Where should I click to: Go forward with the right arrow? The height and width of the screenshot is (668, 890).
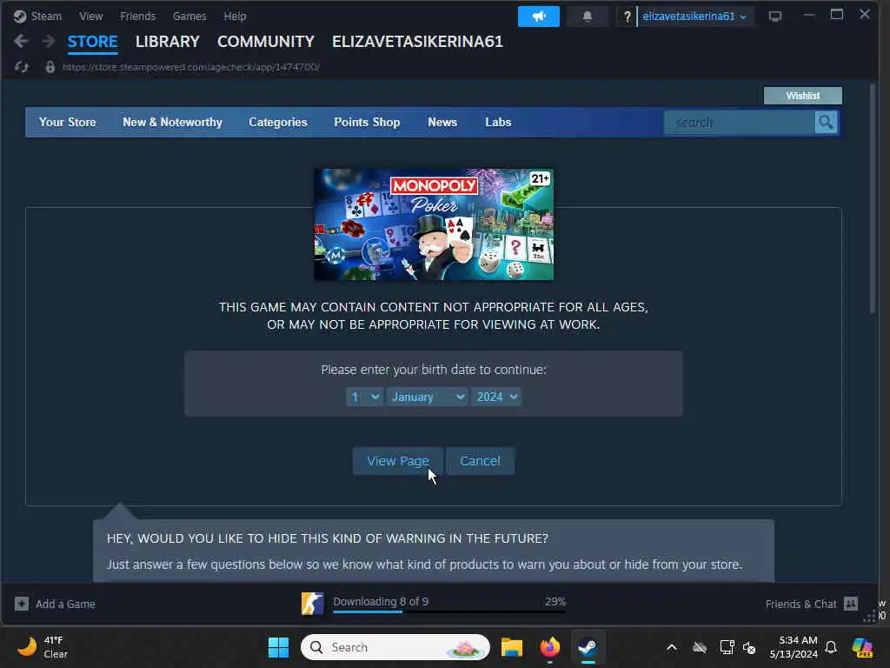(49, 41)
